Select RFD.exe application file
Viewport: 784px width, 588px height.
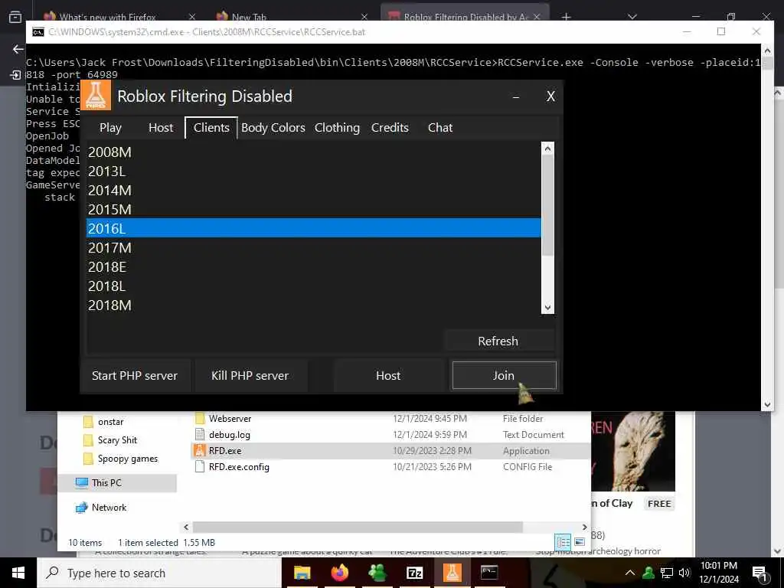pos(225,450)
